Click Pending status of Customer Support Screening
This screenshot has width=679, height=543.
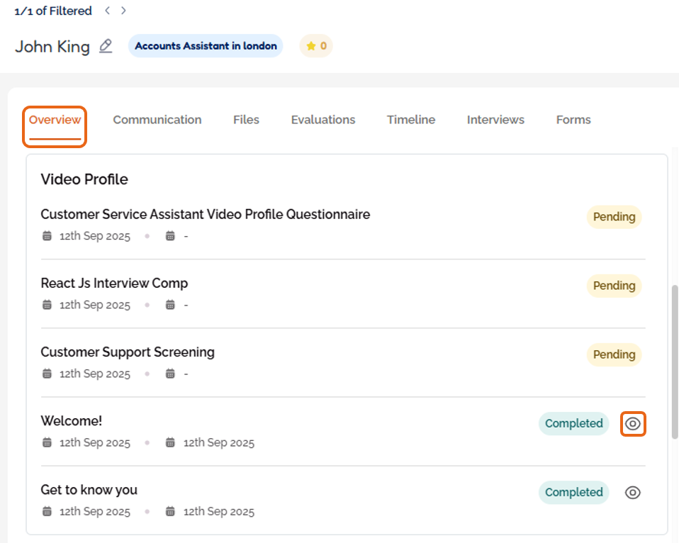[x=614, y=354]
